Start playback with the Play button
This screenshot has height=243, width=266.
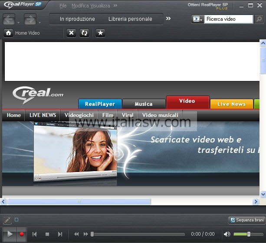[x=10, y=234]
